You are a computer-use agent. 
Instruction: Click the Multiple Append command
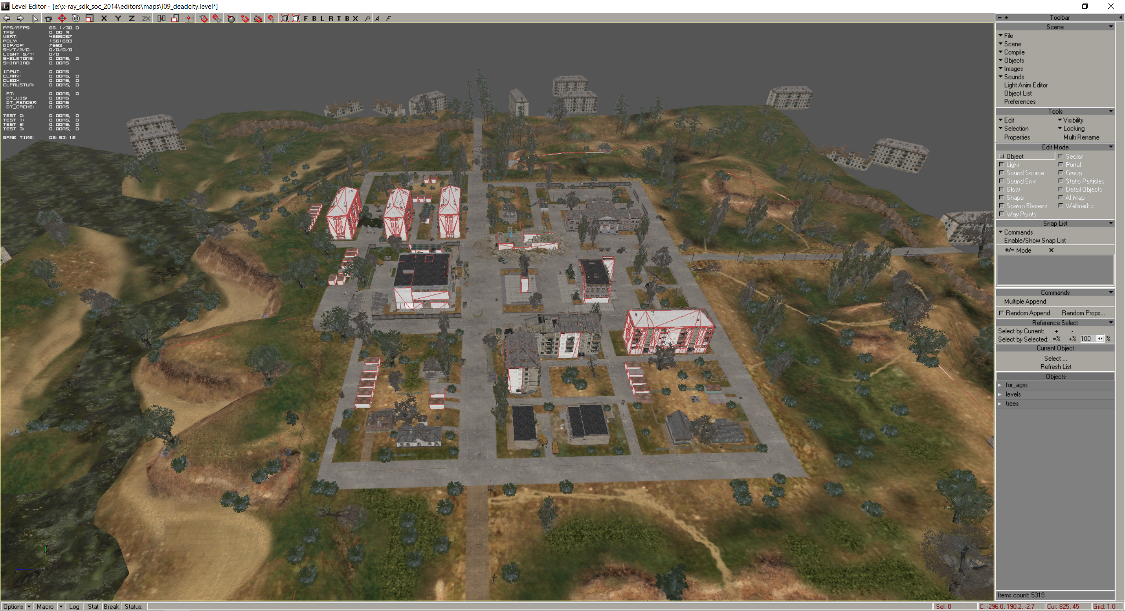point(1025,302)
